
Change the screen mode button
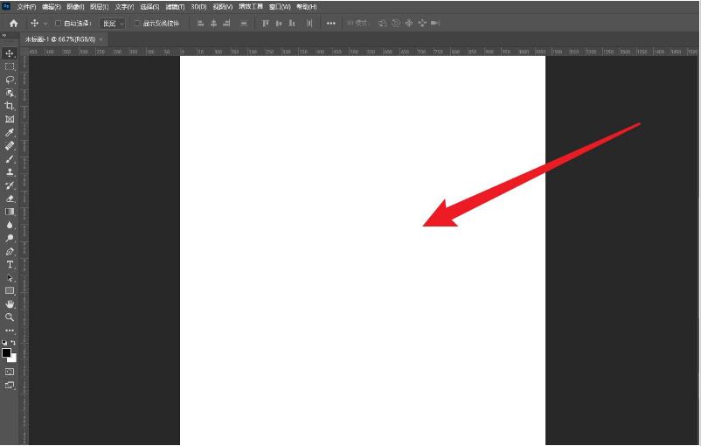pos(10,385)
